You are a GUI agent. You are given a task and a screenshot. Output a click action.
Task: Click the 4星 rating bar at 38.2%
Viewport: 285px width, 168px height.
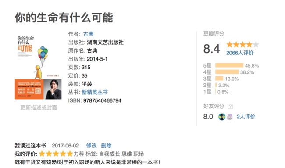227,72
